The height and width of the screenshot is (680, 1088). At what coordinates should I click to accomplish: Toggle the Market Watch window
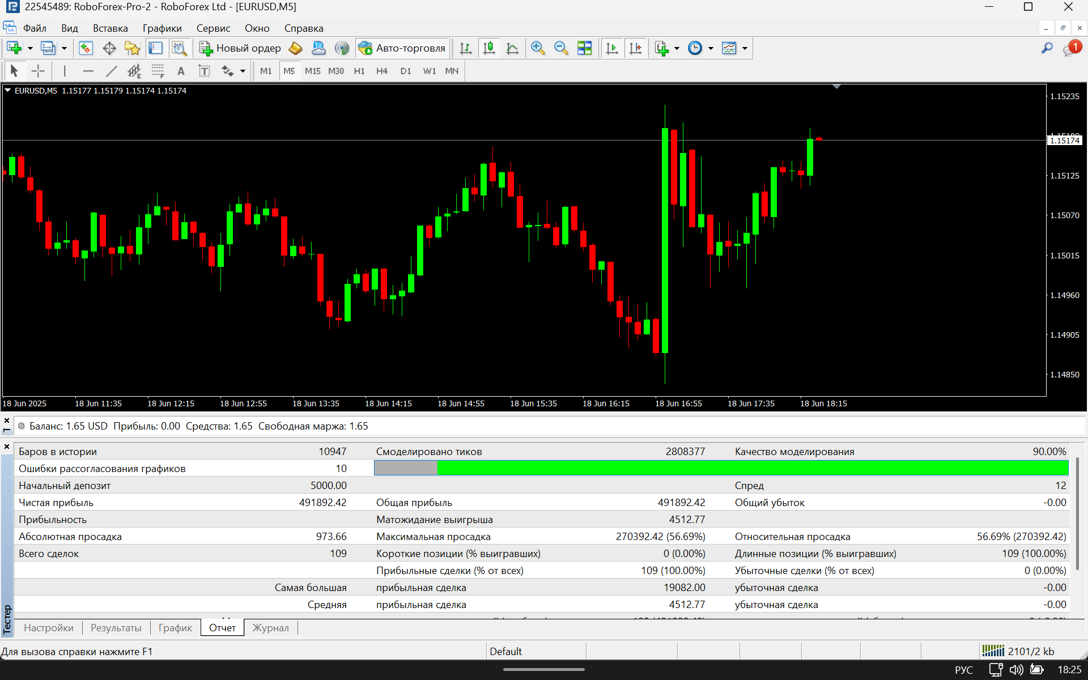[86, 48]
